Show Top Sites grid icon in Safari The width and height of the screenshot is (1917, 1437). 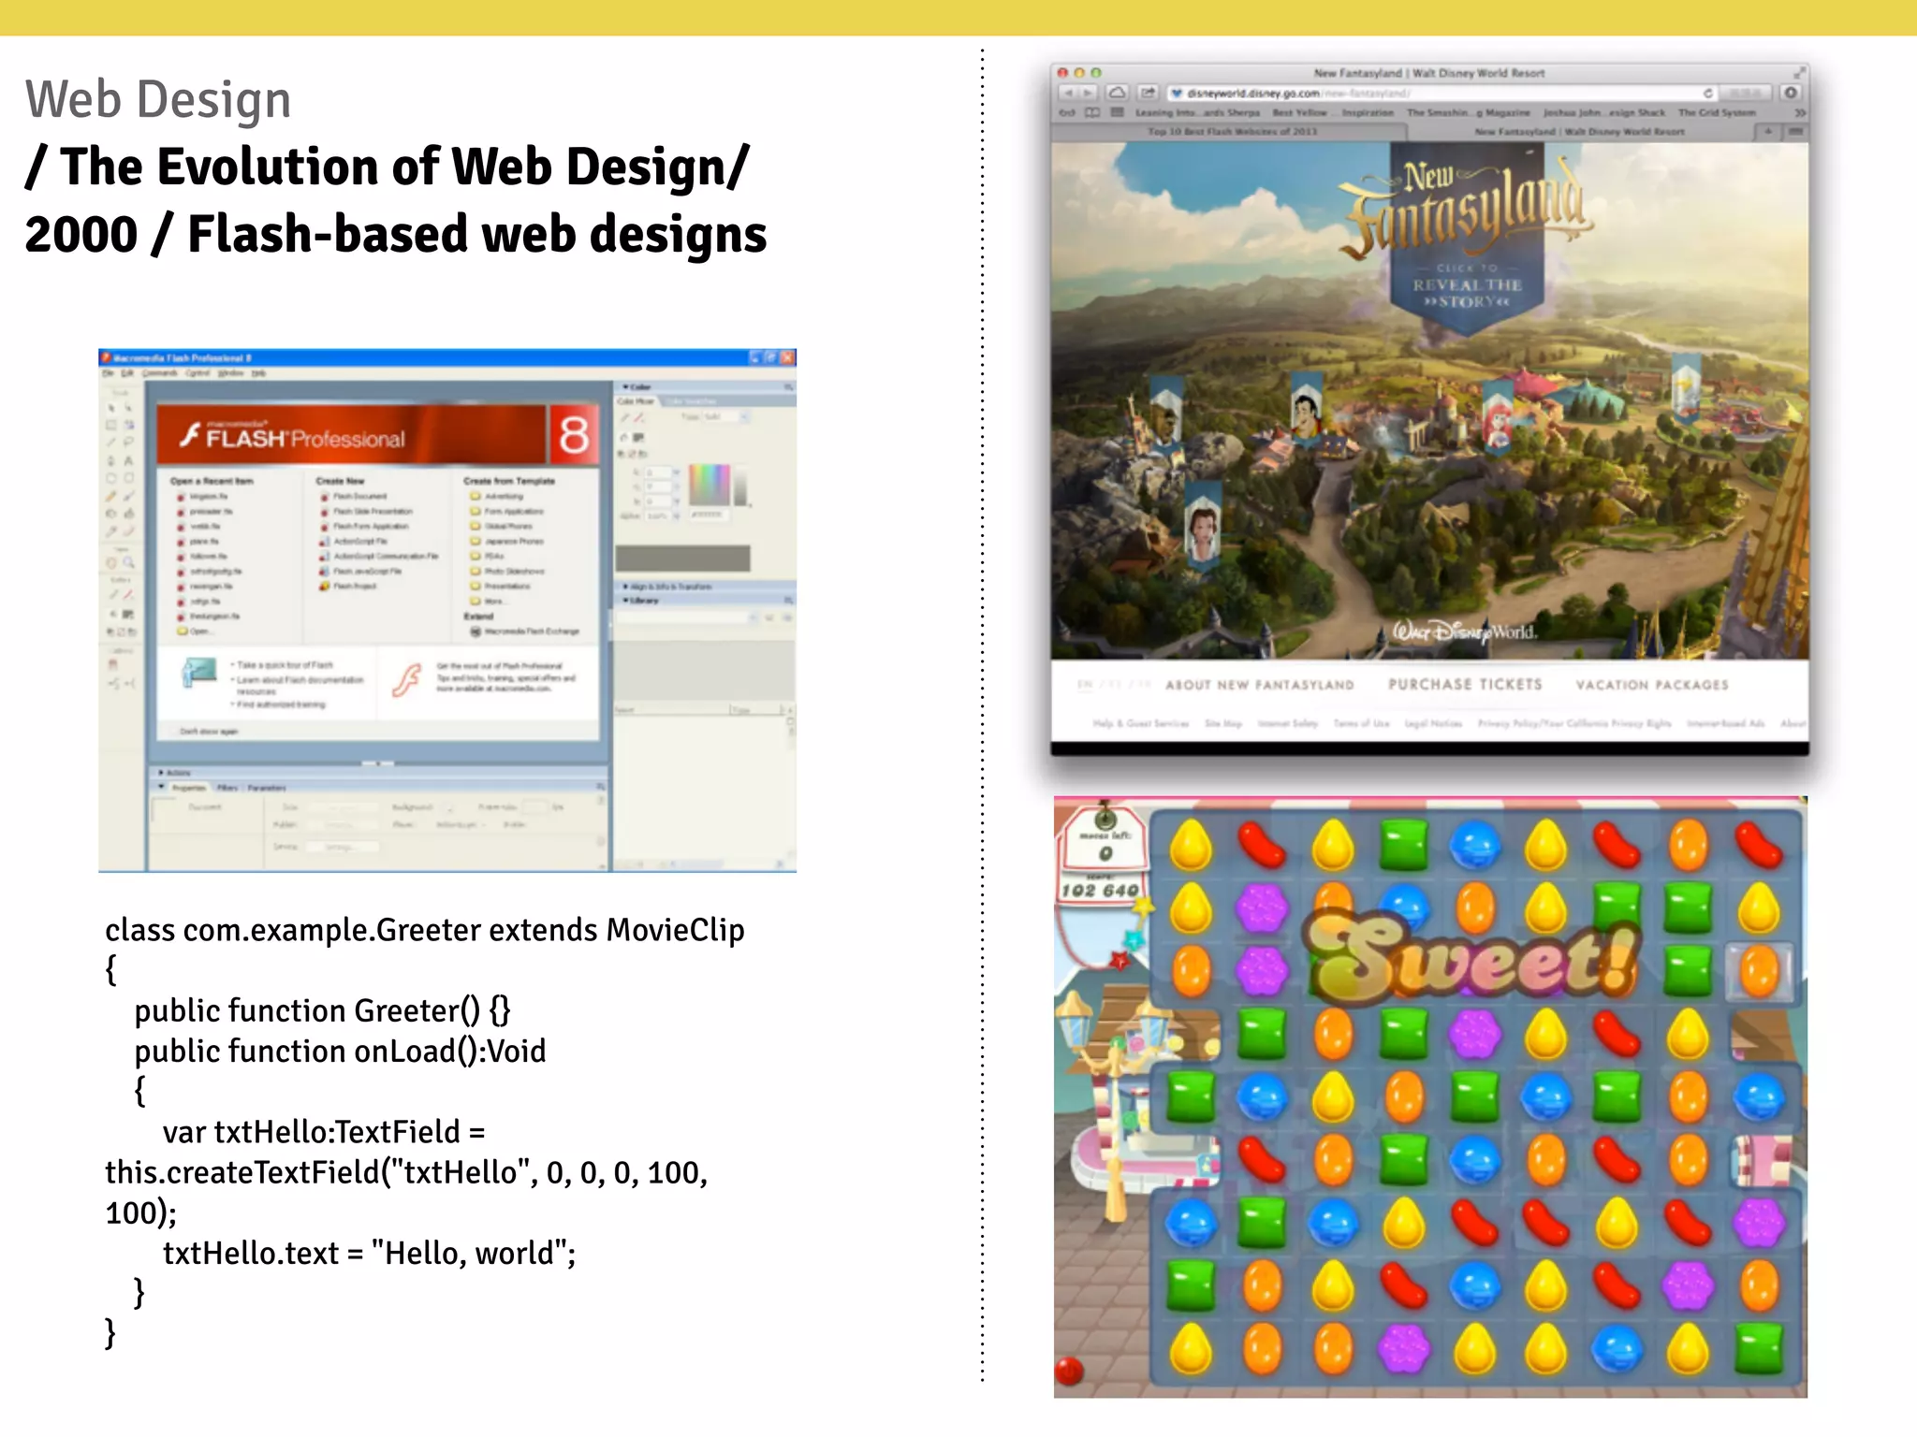pyautogui.click(x=1117, y=112)
